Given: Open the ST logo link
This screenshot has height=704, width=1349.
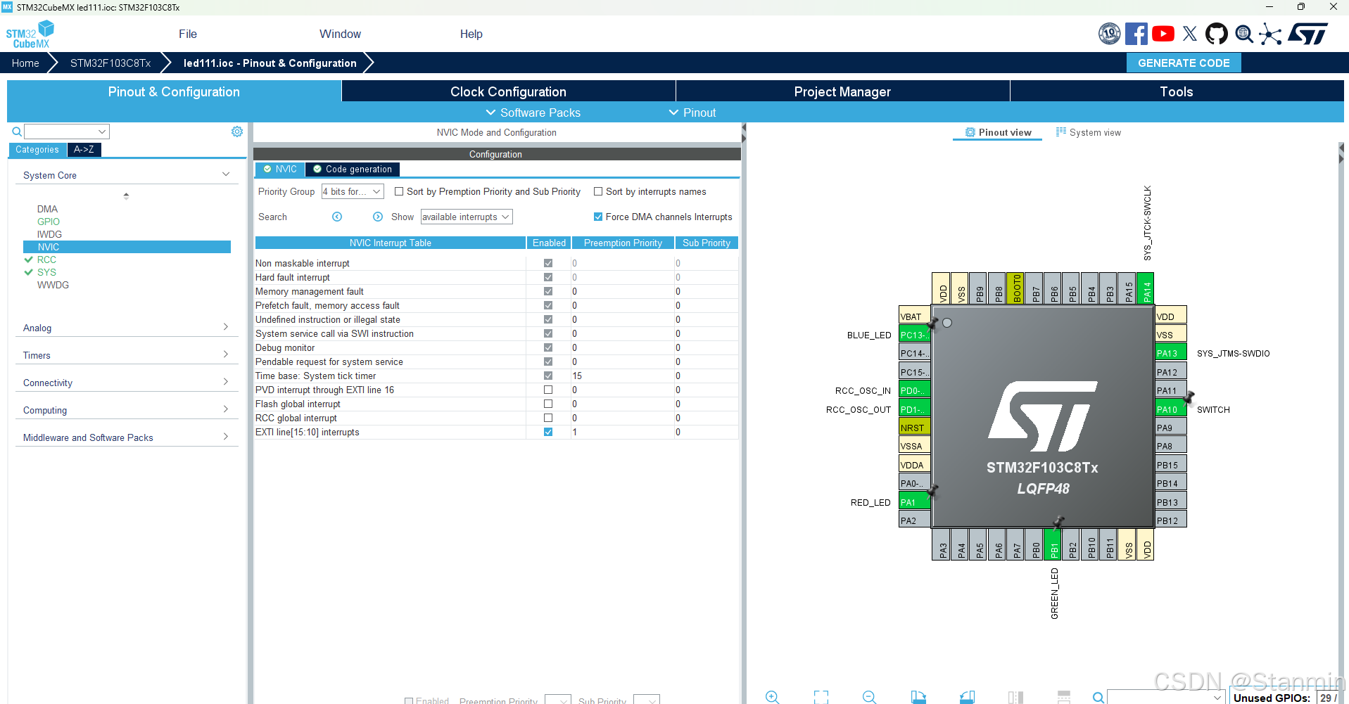Looking at the screenshot, I should [1308, 34].
